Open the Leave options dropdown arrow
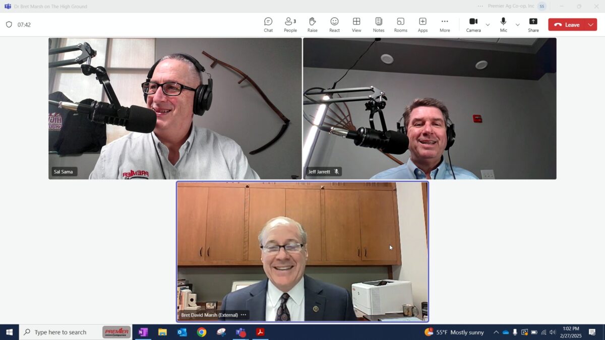The height and width of the screenshot is (340, 605). click(x=591, y=25)
